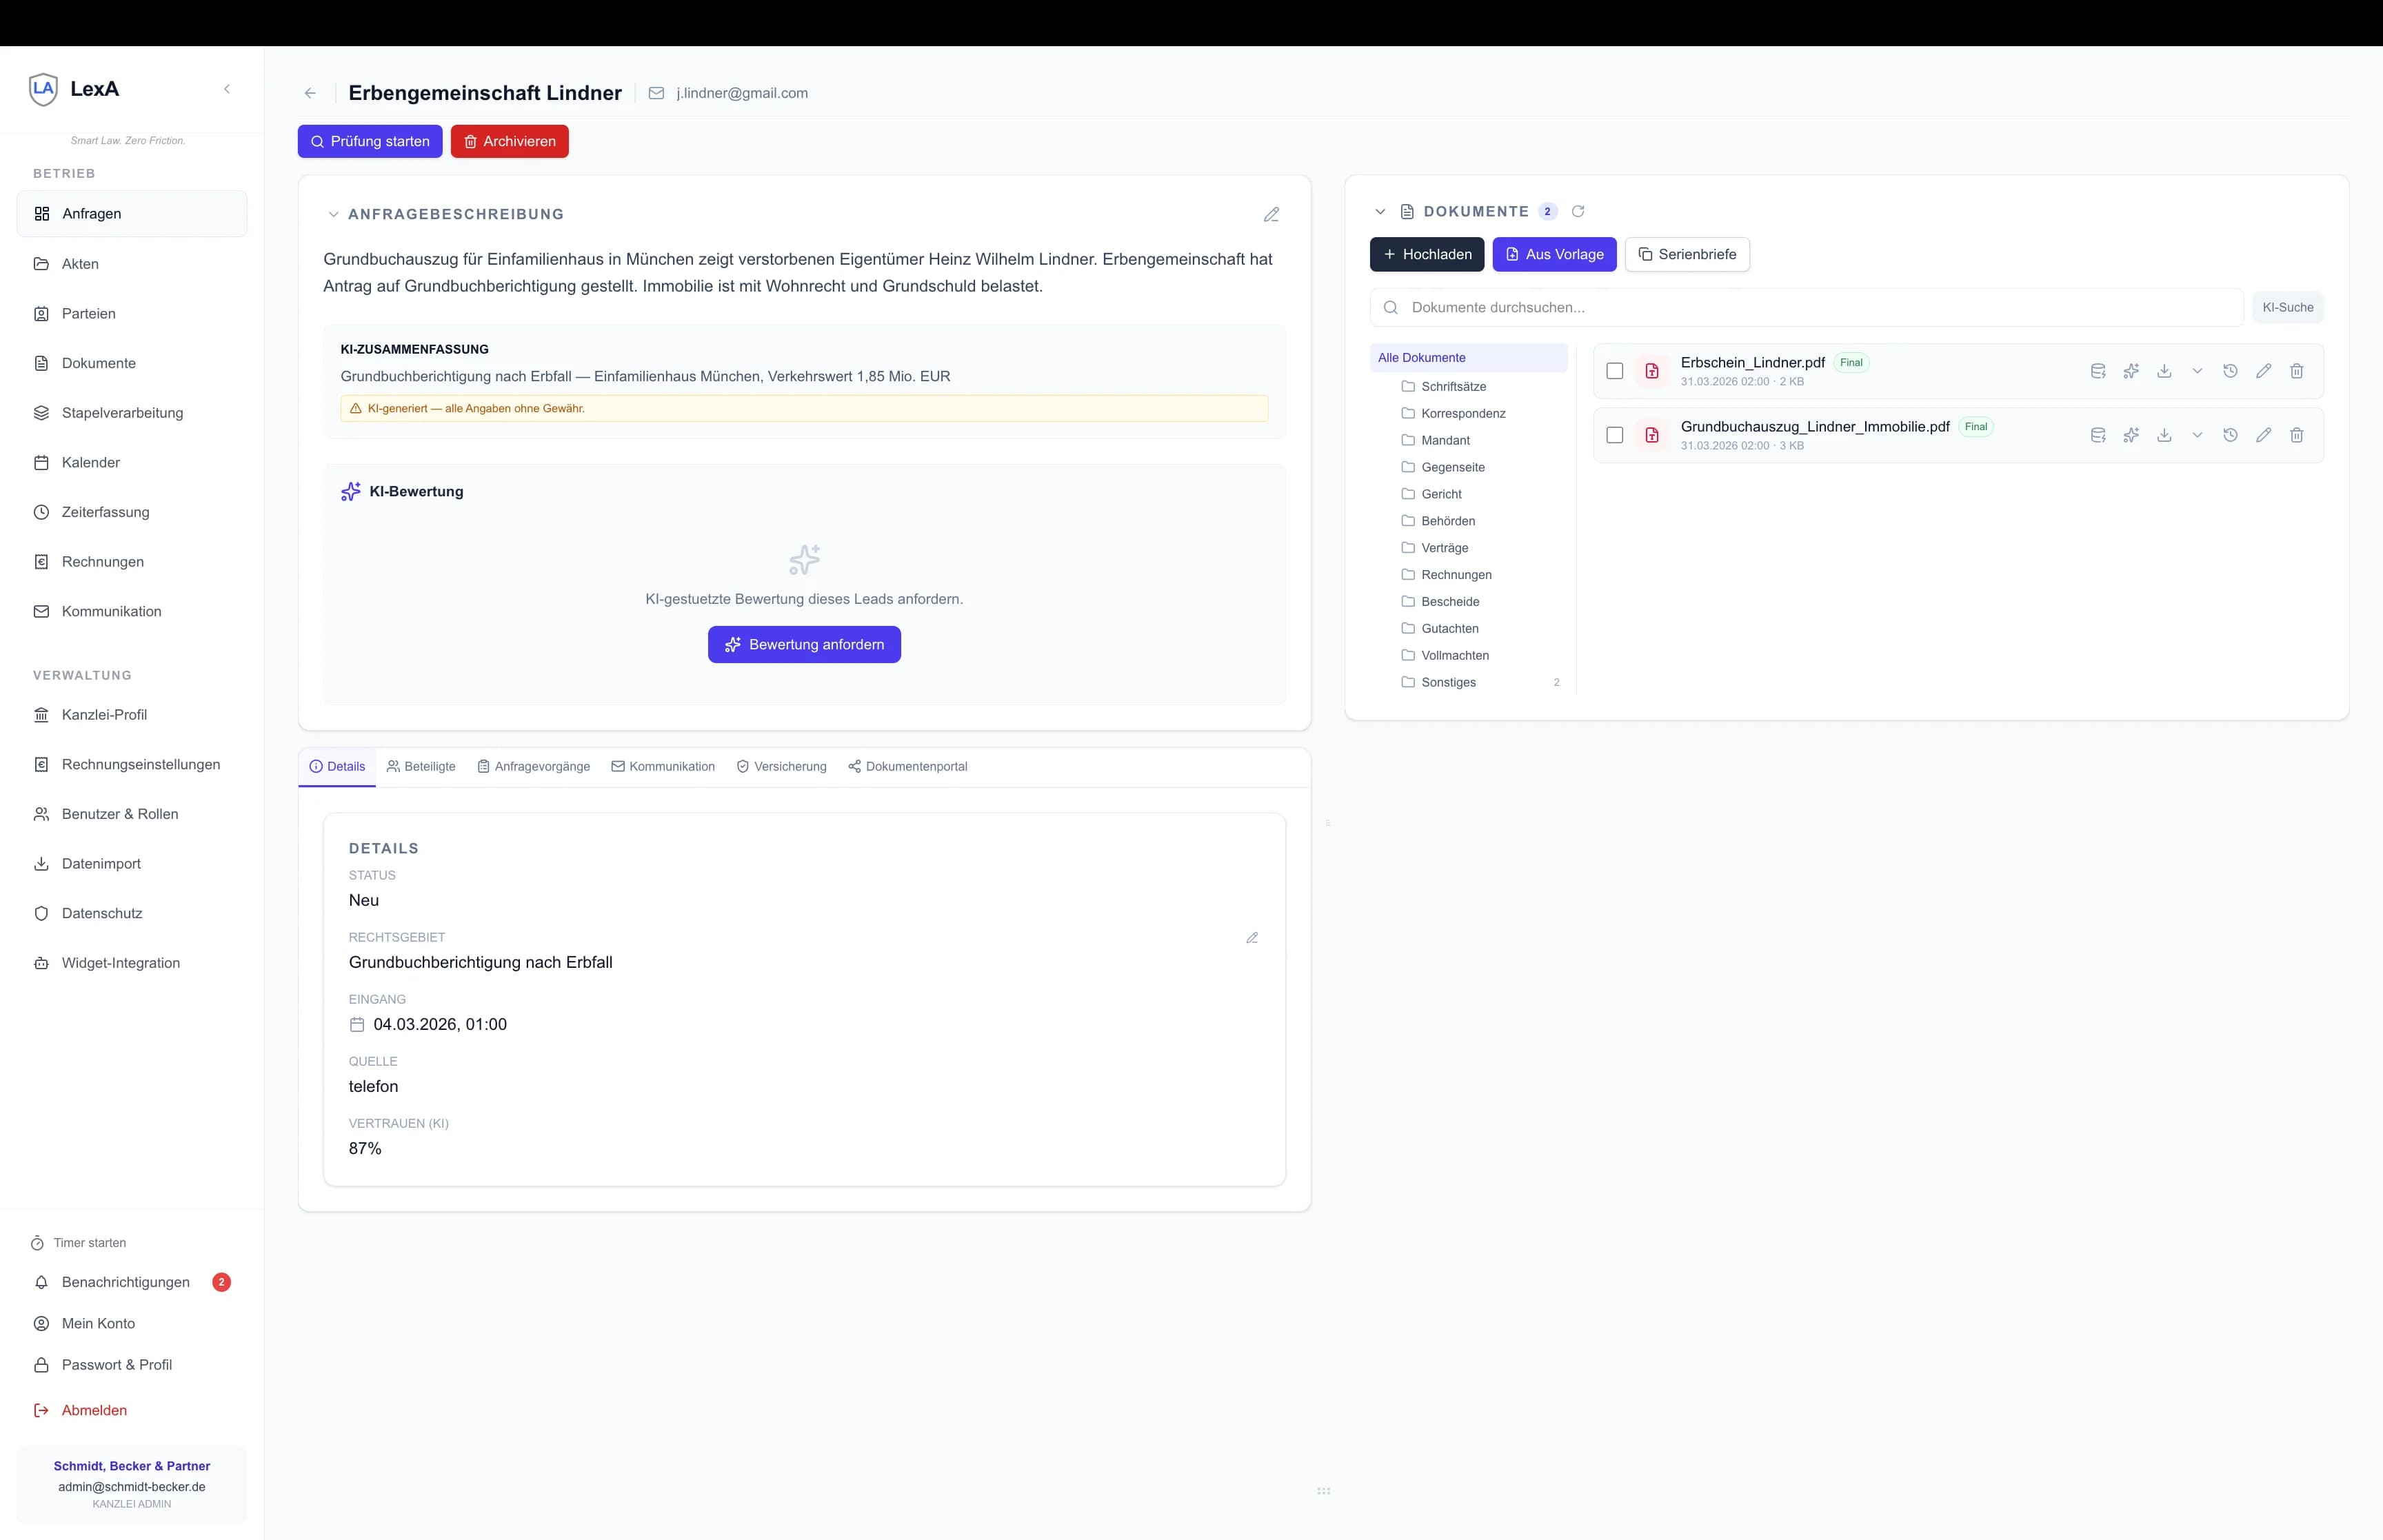Rename Erbschein_Lindner.pdf with pencil icon

pyautogui.click(x=2263, y=371)
